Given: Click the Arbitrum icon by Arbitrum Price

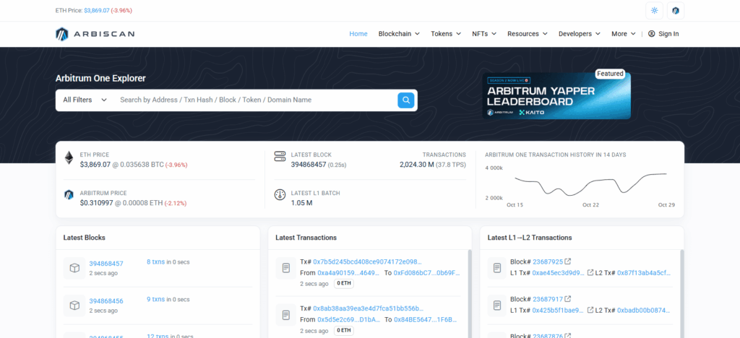Looking at the screenshot, I should tap(69, 194).
